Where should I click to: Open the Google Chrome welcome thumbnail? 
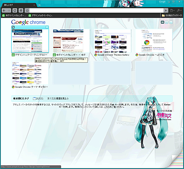click(x=154, y=41)
